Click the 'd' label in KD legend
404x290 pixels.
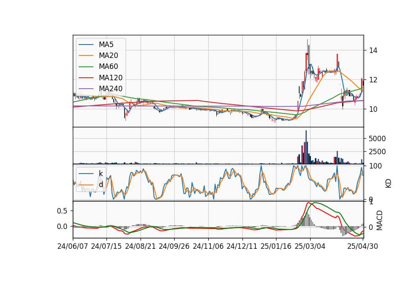coord(101,185)
